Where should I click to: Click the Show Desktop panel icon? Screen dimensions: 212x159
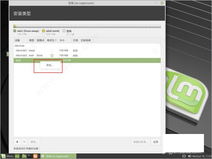pos(17,156)
